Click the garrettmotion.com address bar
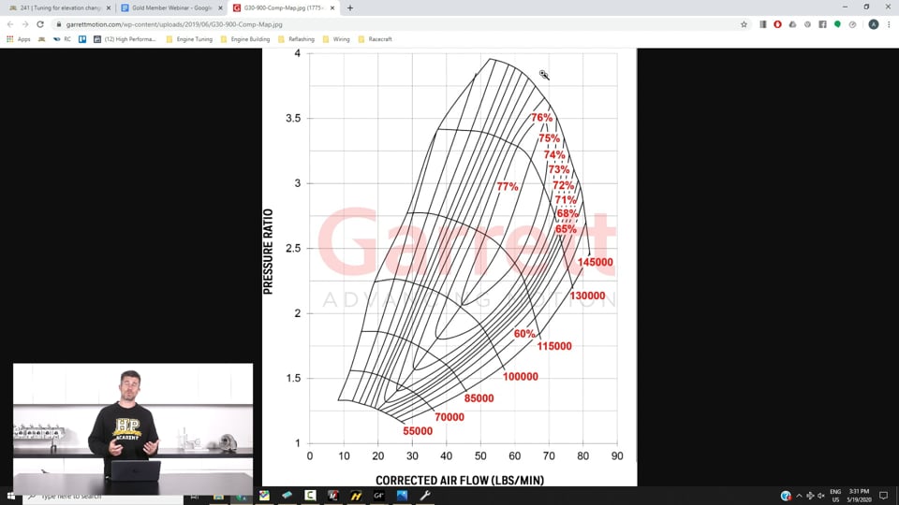 [402, 24]
